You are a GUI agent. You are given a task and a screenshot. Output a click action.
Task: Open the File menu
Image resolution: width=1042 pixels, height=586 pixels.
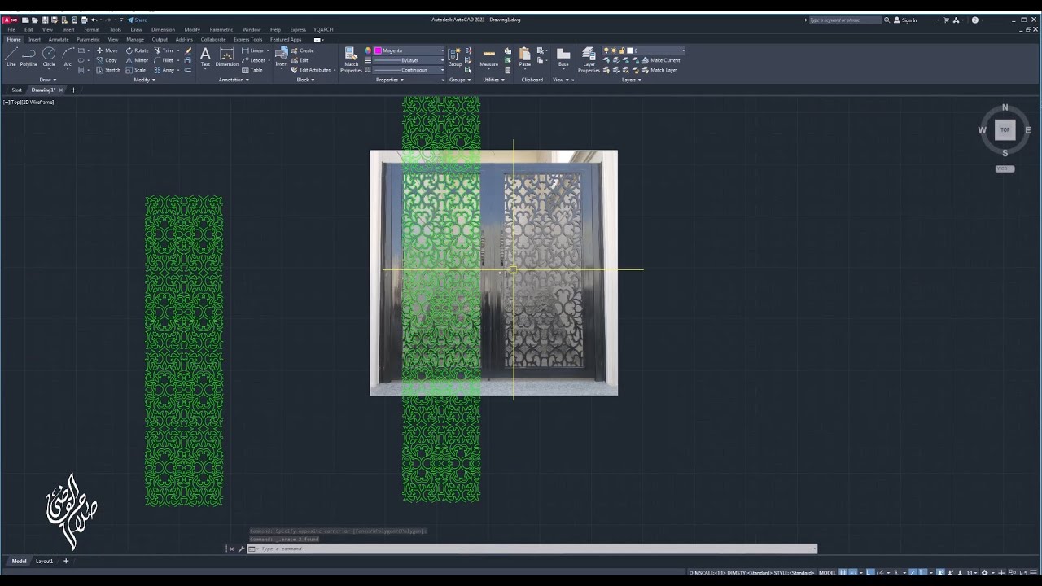11,29
